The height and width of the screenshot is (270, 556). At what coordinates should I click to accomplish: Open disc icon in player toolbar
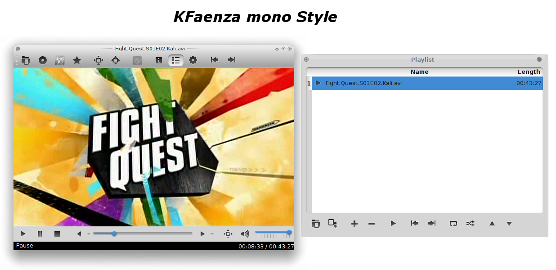(43, 60)
